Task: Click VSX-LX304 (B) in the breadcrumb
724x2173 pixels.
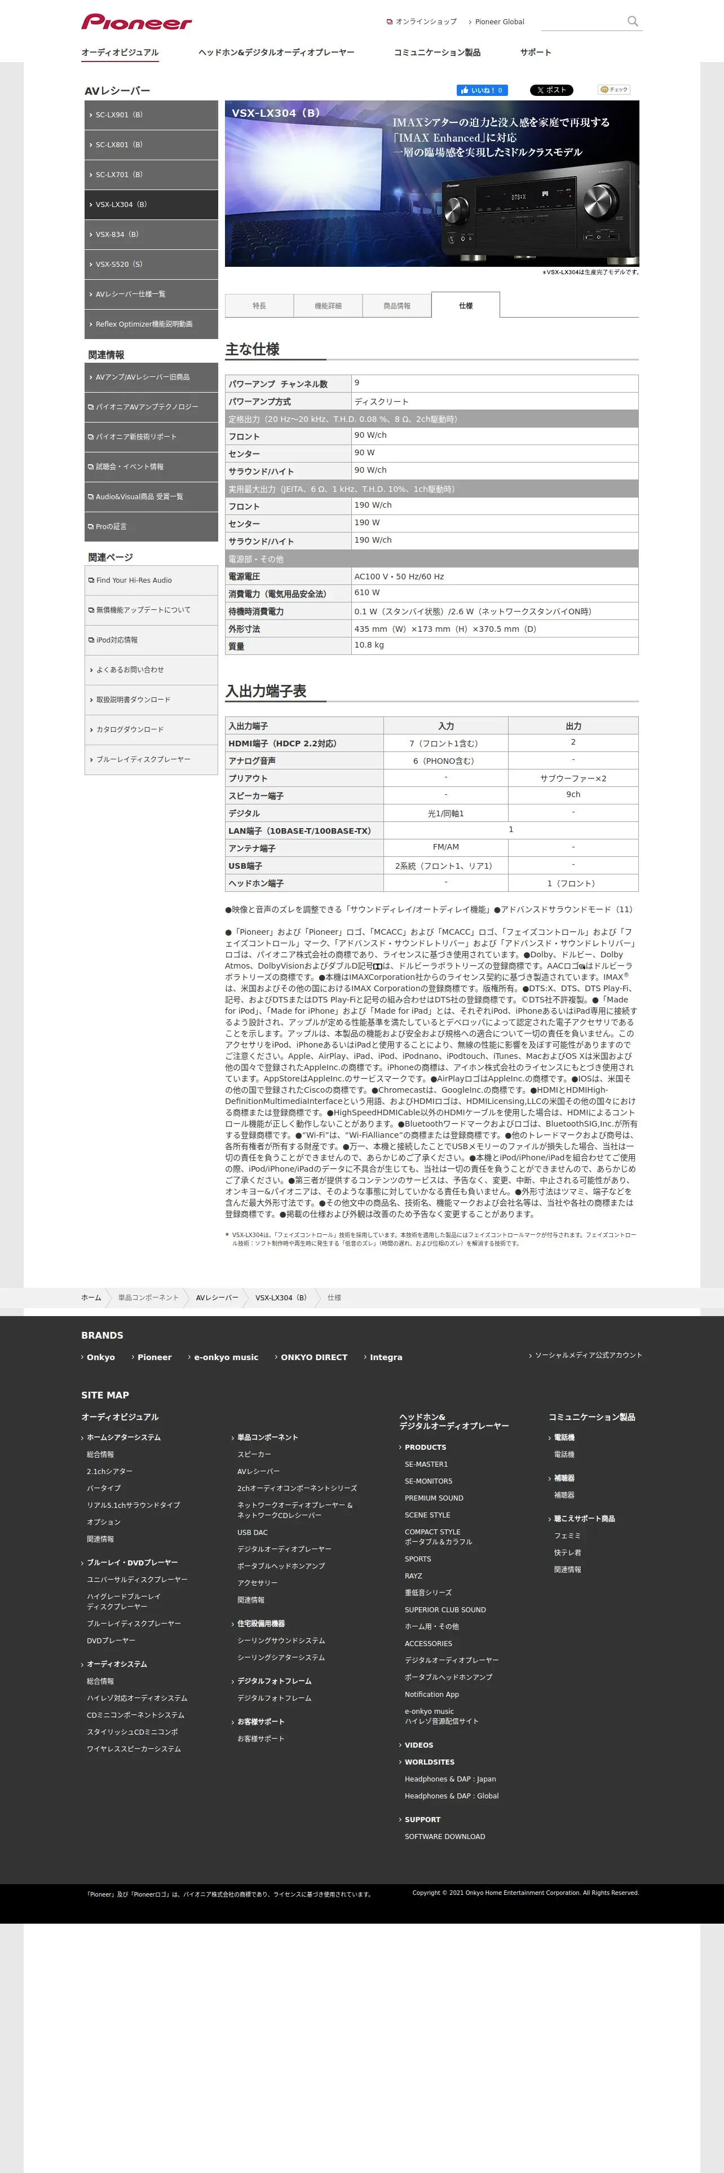Action: pos(281,1297)
